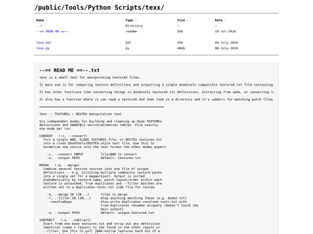Click the 'Six independent modes for building' line

[x=101, y=121]
